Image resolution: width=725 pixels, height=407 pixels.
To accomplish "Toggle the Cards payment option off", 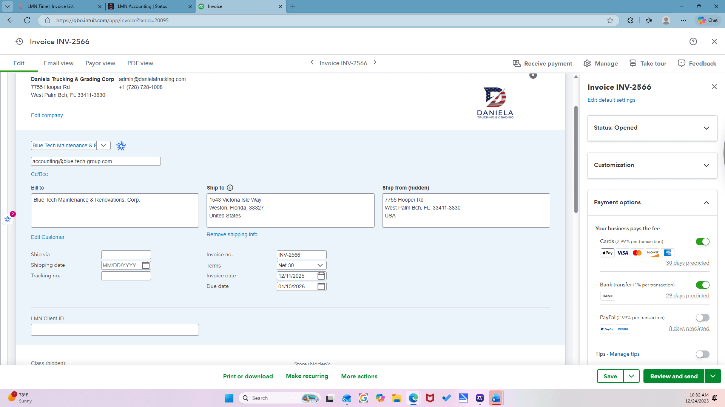I will point(703,242).
